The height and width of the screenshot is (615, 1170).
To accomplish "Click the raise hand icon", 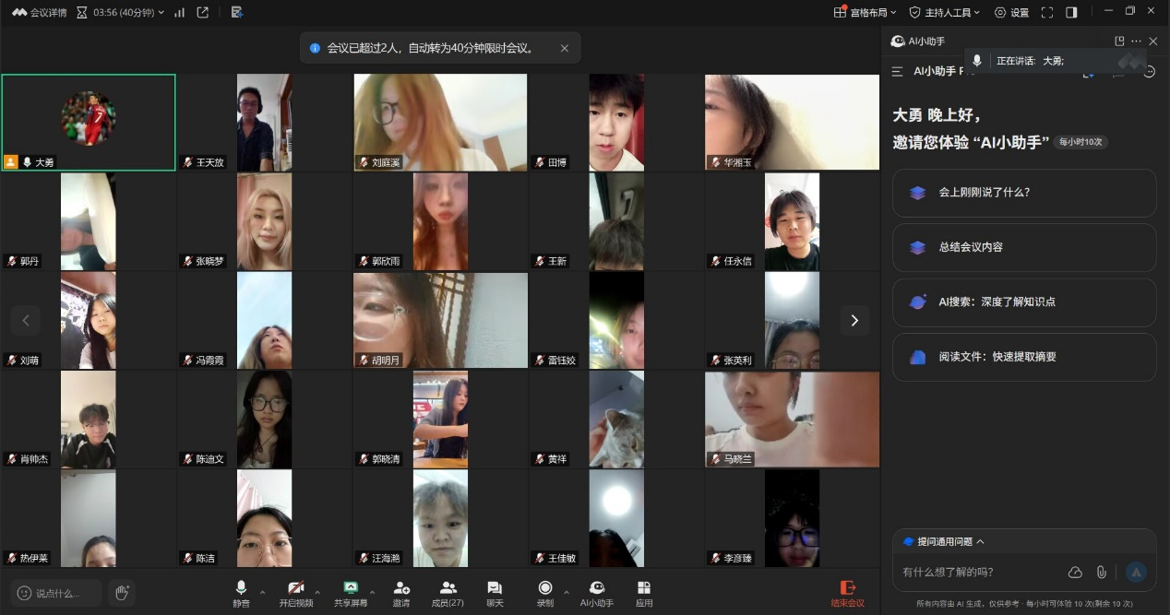I will 121,592.
